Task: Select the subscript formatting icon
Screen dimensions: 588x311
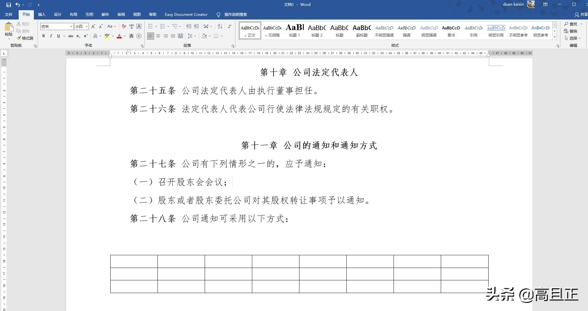Action: [x=79, y=36]
